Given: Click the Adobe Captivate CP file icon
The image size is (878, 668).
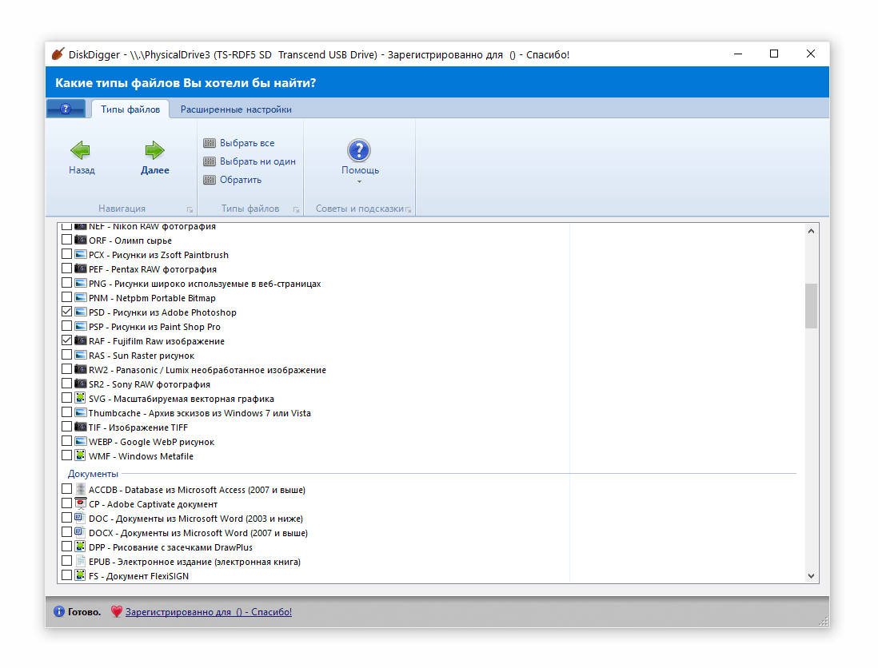Looking at the screenshot, I should [81, 503].
